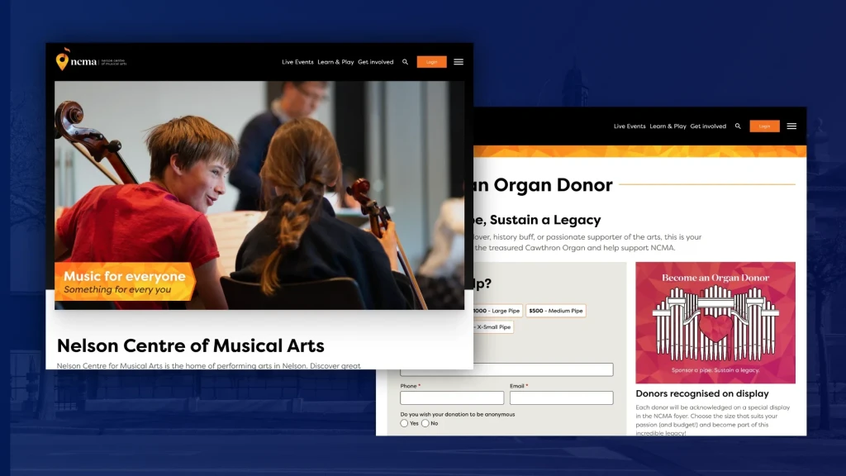Open Get involved on the Organ Donor page
This screenshot has width=846, height=476.
click(x=708, y=126)
